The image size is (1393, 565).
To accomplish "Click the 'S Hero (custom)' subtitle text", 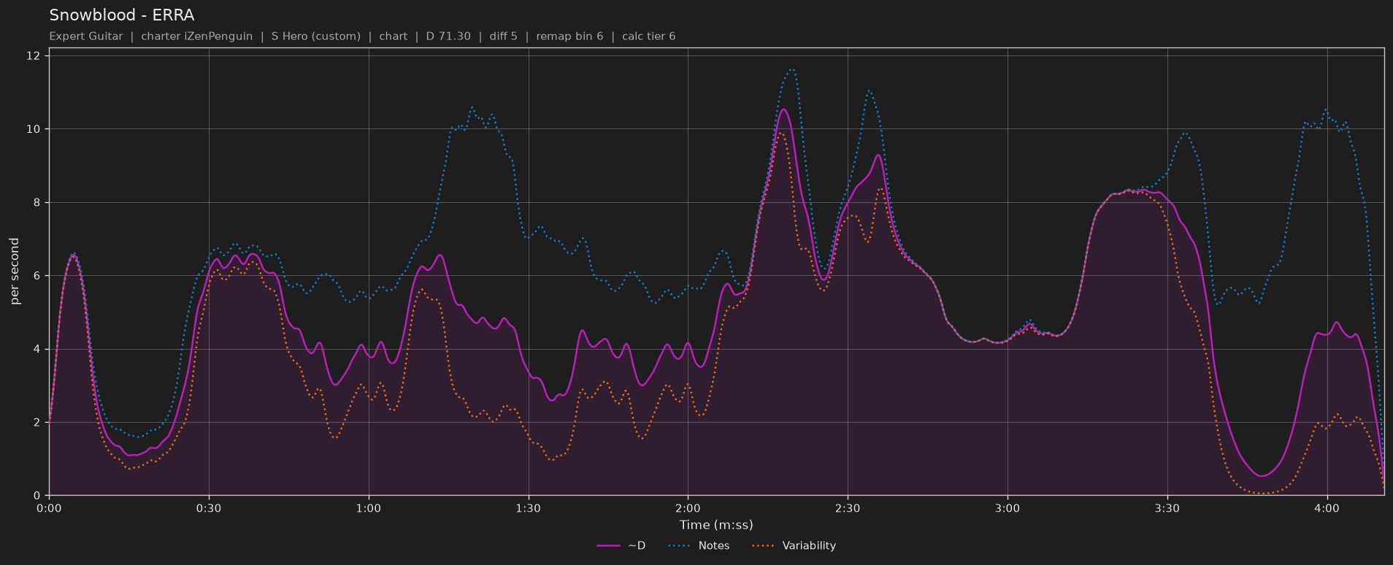I will (315, 36).
